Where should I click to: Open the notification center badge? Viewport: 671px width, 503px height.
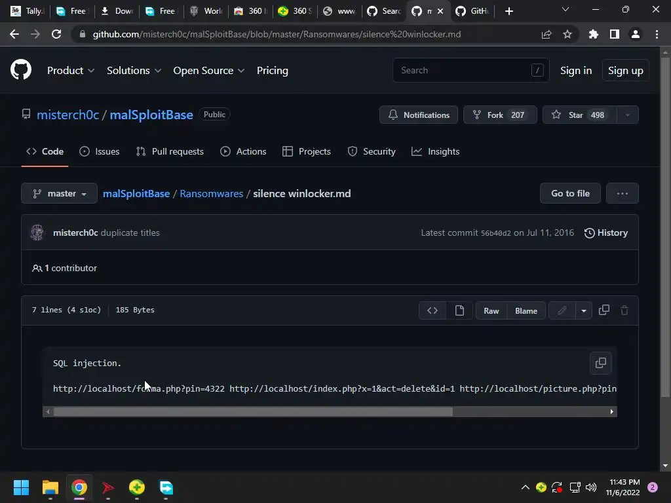pos(653,487)
